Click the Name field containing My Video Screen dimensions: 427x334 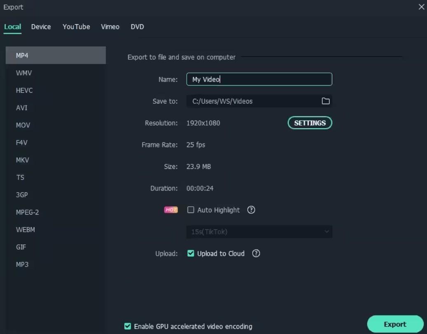(259, 79)
